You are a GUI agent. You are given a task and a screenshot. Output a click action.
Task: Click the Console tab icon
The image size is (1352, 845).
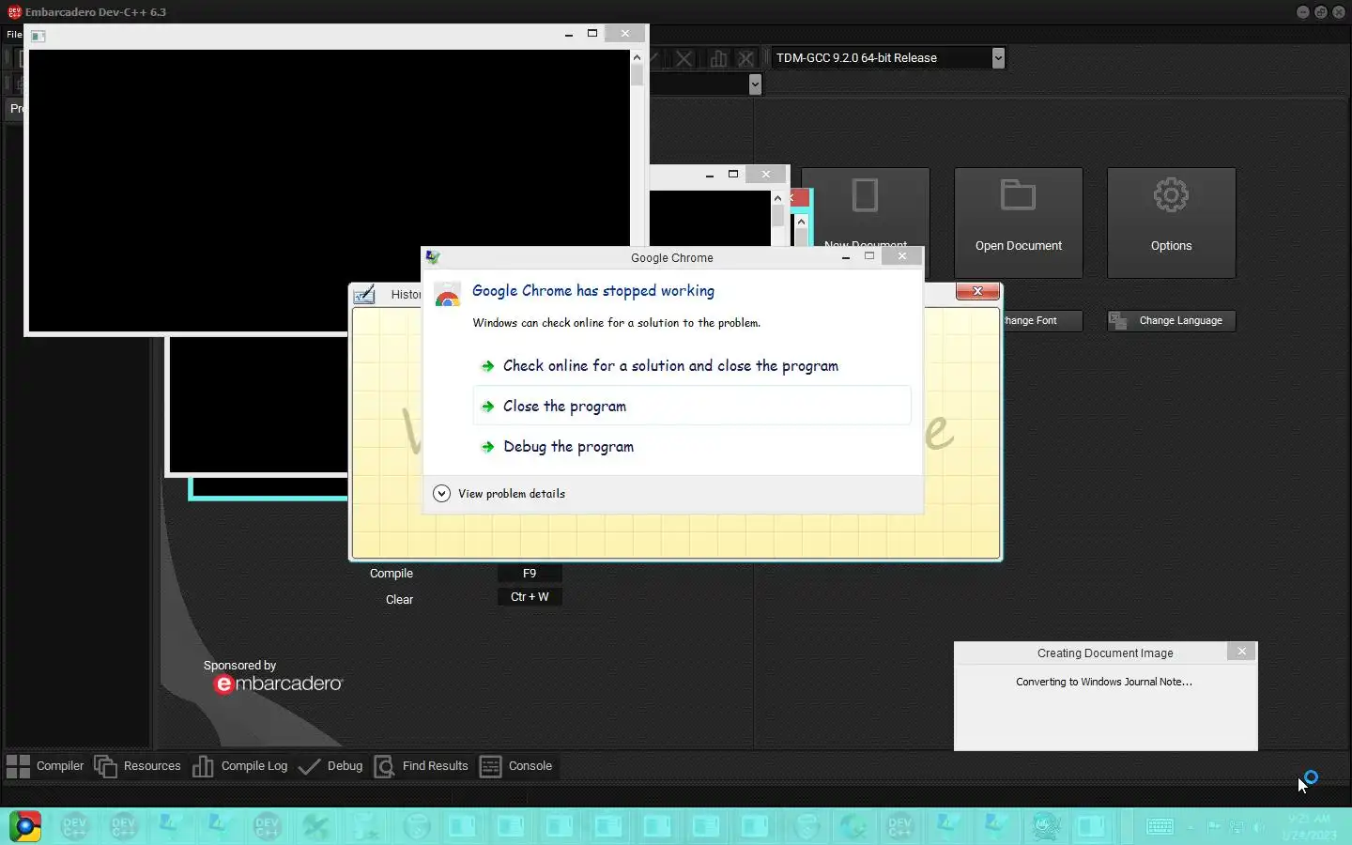point(490,766)
